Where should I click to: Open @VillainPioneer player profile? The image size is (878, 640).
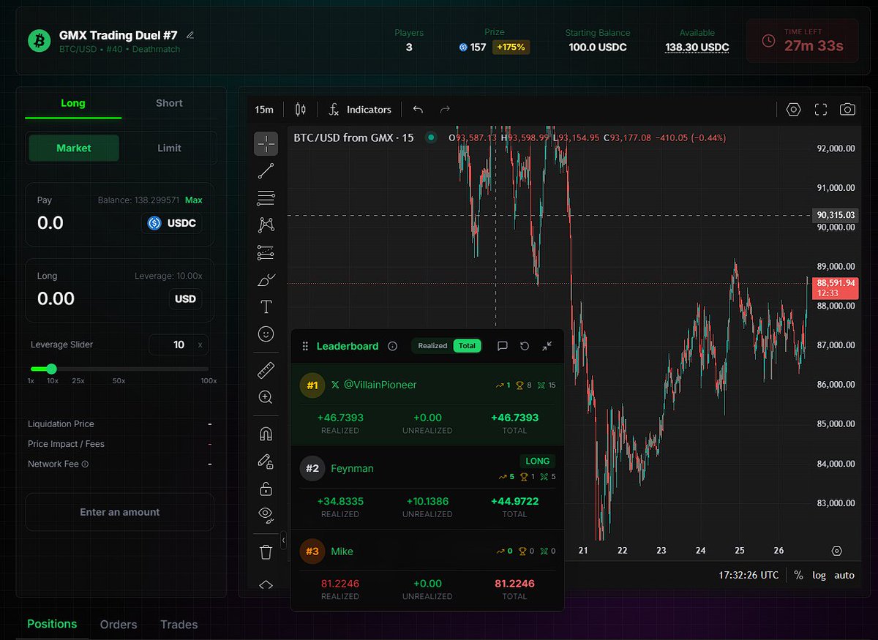pyautogui.click(x=380, y=385)
